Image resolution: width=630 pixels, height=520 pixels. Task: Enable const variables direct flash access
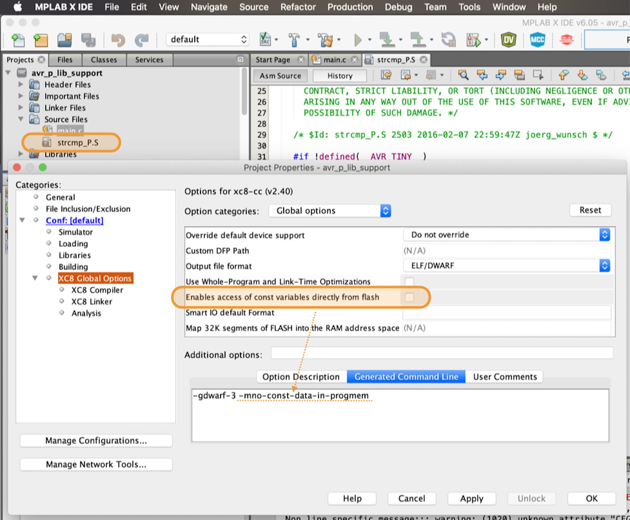pos(409,297)
